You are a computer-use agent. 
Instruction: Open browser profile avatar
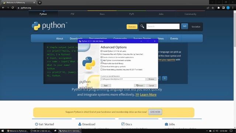(228, 8)
